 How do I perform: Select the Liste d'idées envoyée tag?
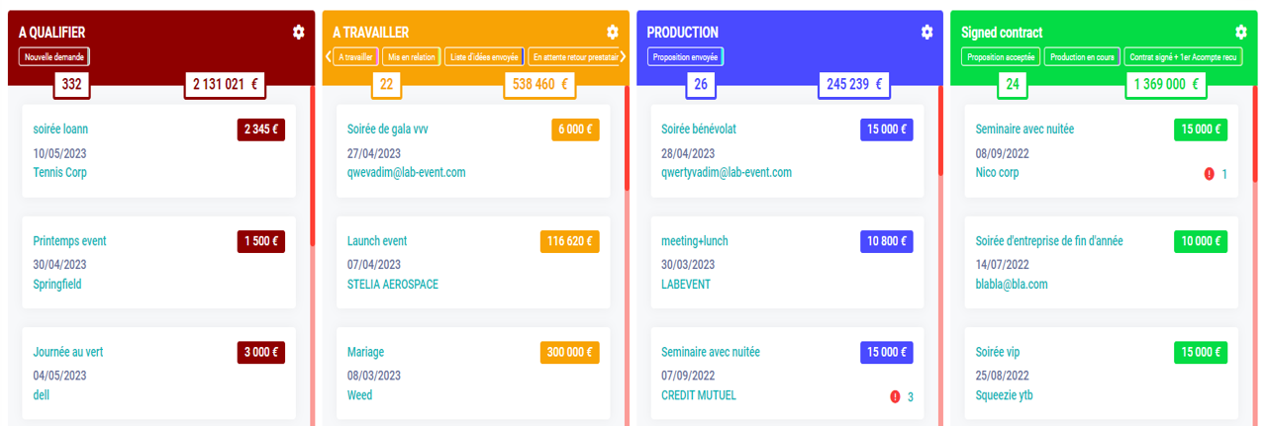[x=484, y=57]
